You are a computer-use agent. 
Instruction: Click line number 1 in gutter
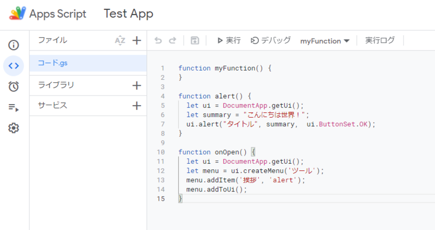click(163, 68)
